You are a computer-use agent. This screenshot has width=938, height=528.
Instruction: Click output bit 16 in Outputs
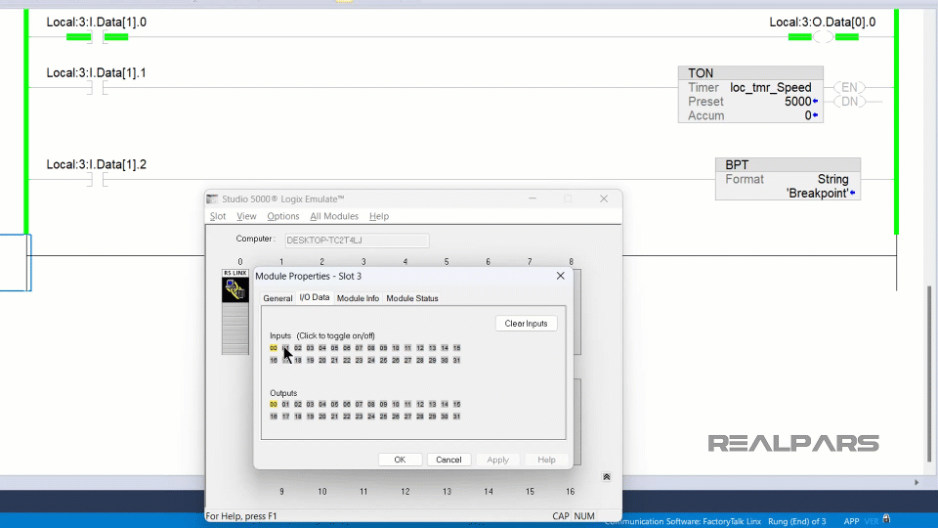pyautogui.click(x=274, y=417)
